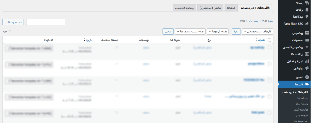Screen dimensions: 311x123
Task: Tick the select-all checkbox in table header
Action: [x=269, y=40]
